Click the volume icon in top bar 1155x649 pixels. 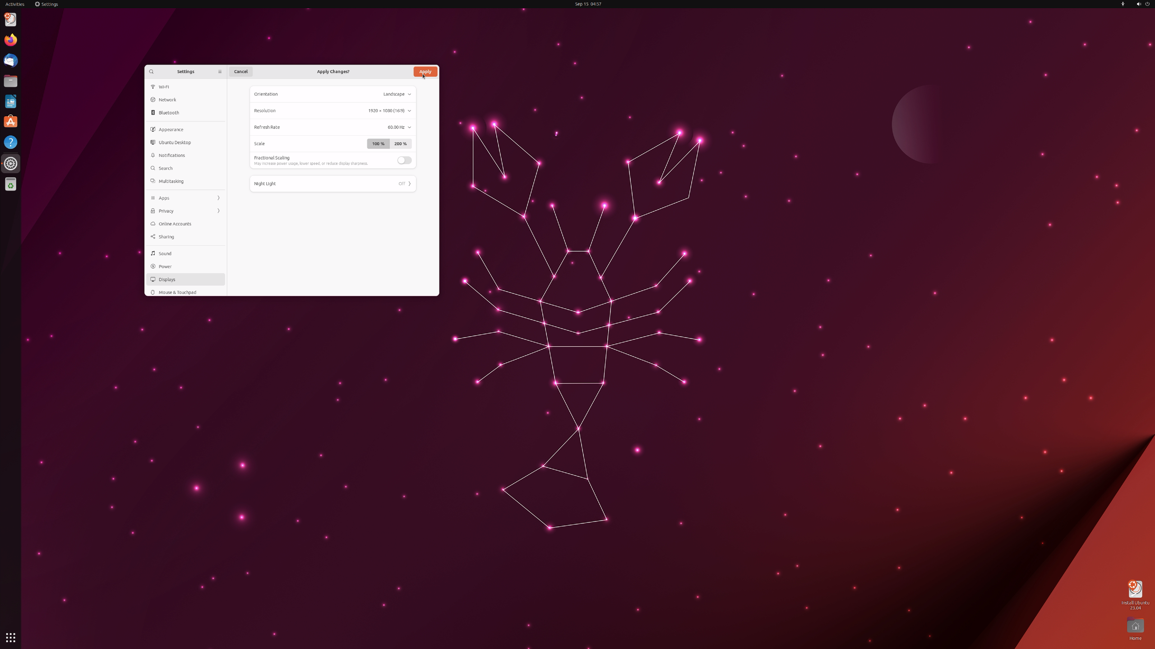point(1138,4)
